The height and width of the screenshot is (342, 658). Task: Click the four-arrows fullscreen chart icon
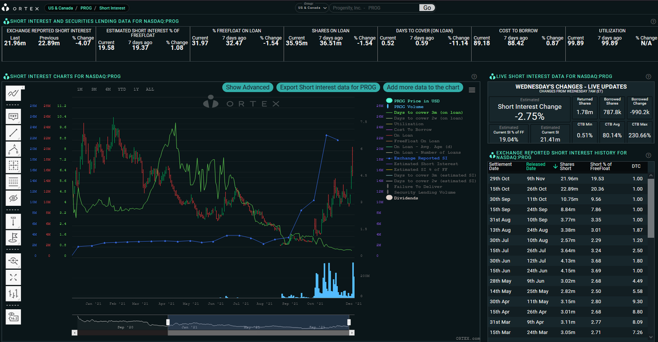(x=13, y=277)
